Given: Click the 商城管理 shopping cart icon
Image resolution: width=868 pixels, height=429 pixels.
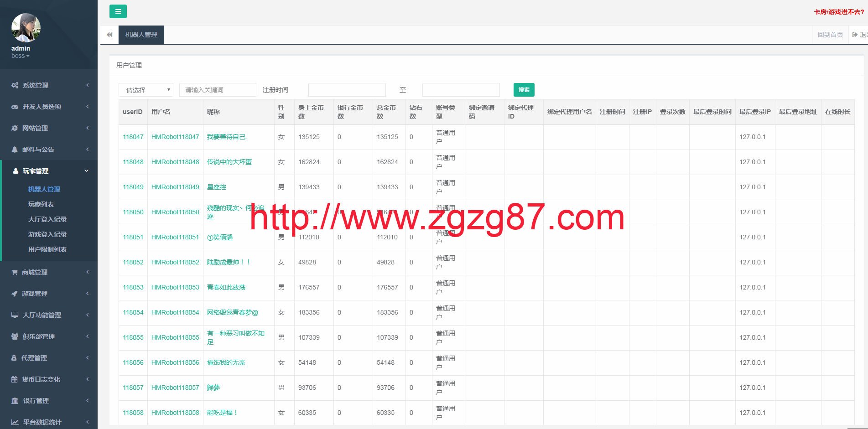Looking at the screenshot, I should point(15,272).
